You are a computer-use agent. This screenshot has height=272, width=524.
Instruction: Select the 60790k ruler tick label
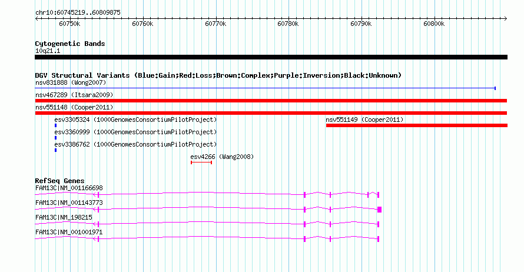361,24
